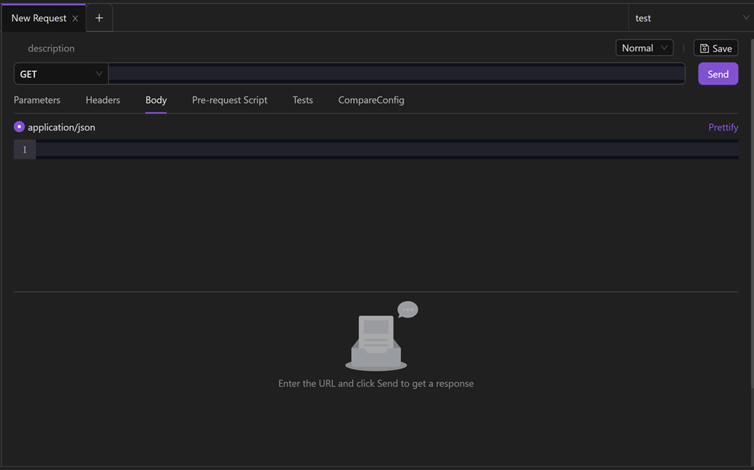This screenshot has height=470, width=754.
Task: Select the application/json radio button
Action: pyautogui.click(x=20, y=127)
